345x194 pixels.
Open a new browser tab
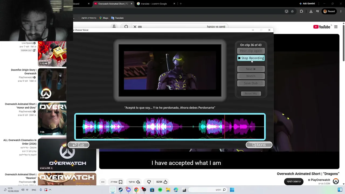(181, 4)
